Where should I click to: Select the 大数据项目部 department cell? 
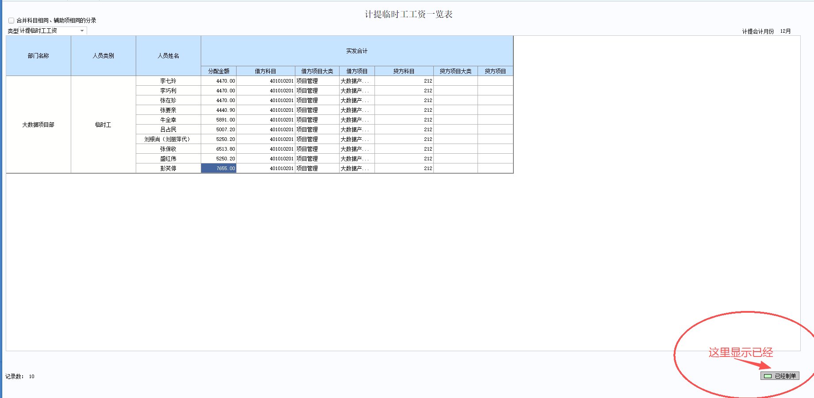point(38,125)
